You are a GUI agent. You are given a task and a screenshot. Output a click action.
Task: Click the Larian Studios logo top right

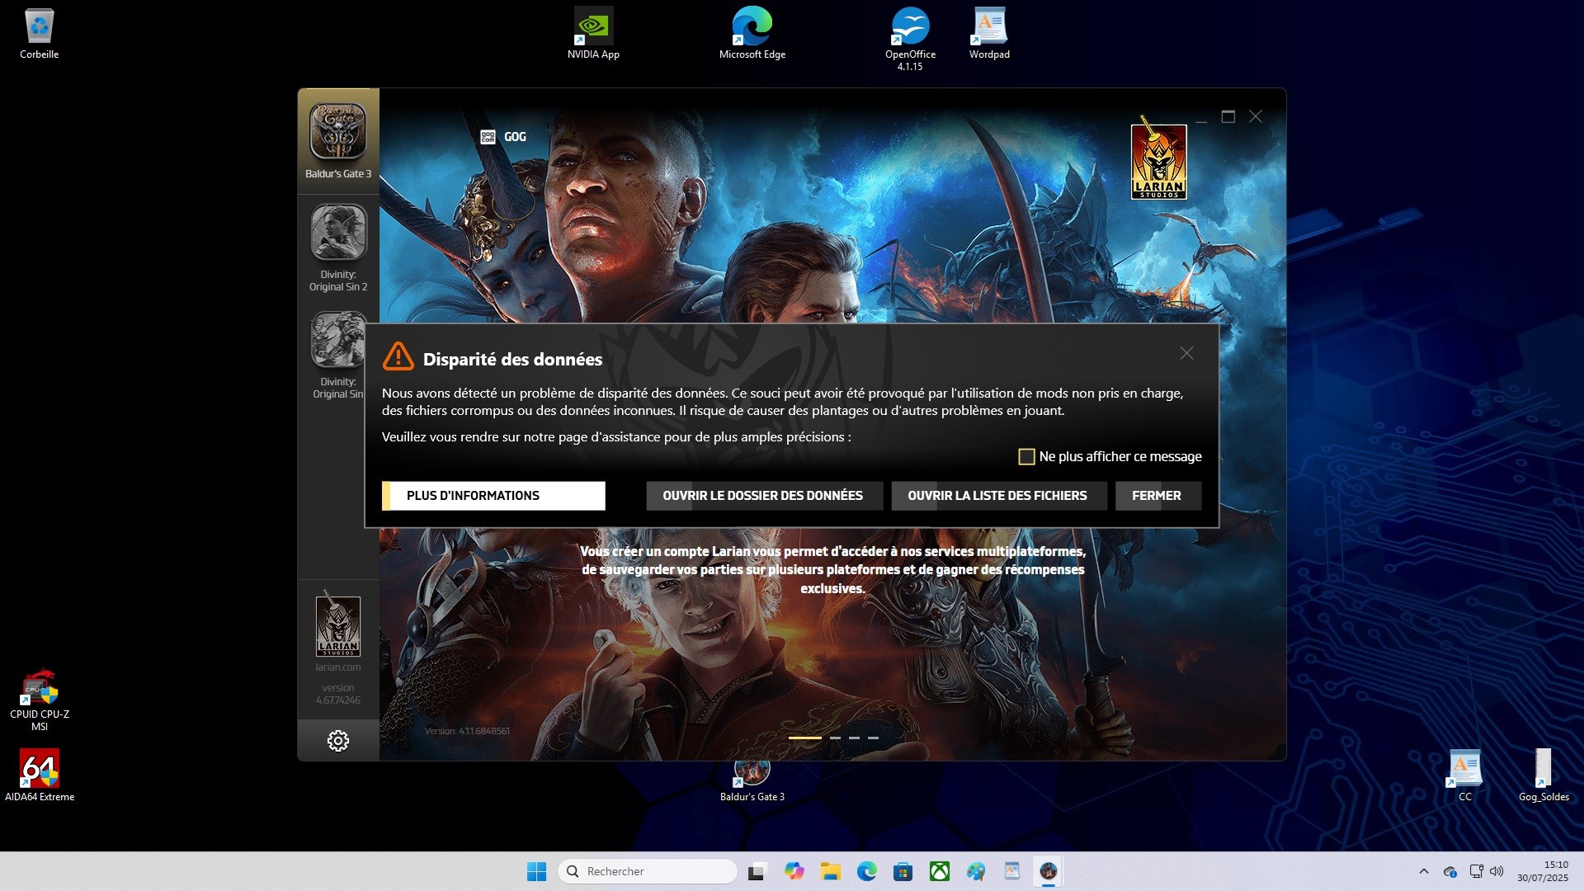point(1158,158)
